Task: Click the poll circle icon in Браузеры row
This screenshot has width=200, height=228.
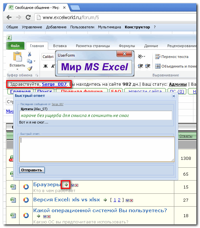Action: (26, 187)
